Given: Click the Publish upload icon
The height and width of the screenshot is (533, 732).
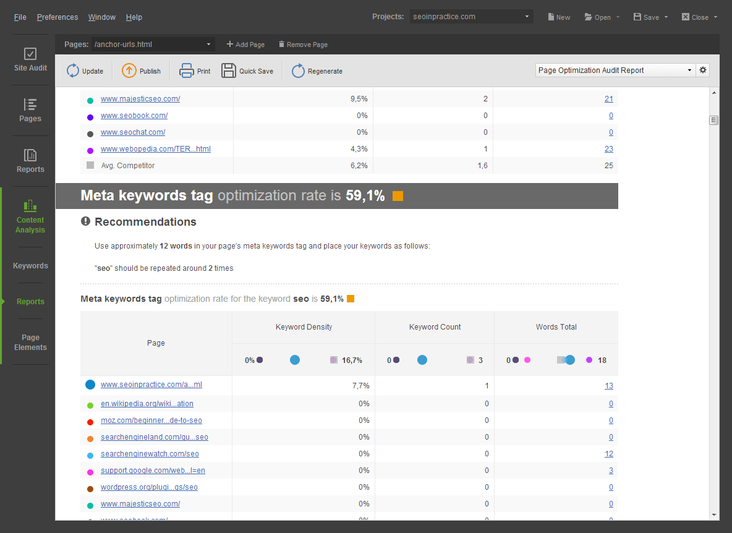Looking at the screenshot, I should point(129,71).
